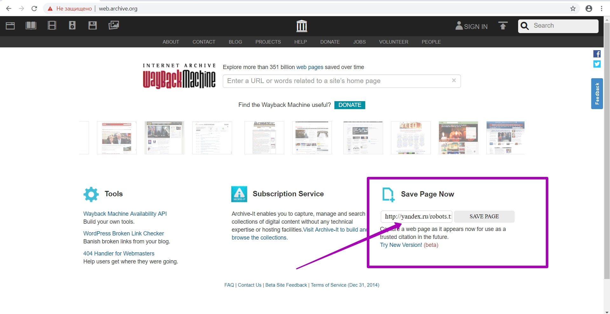Open the ABOUT menu item
The width and height of the screenshot is (610, 314).
[x=171, y=42]
